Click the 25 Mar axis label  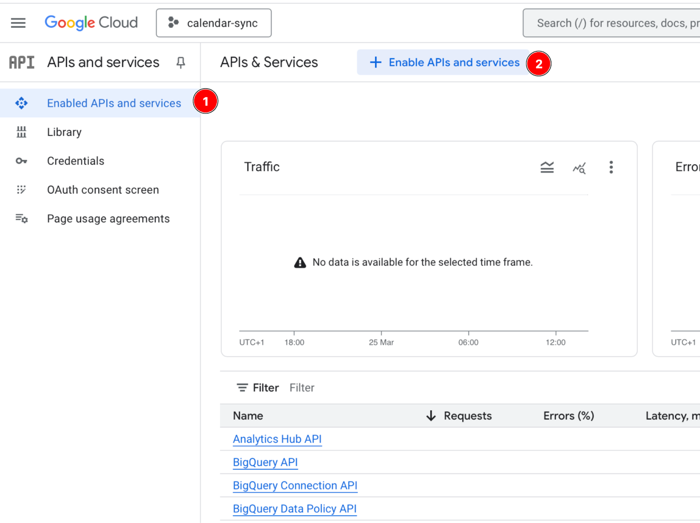(x=381, y=342)
